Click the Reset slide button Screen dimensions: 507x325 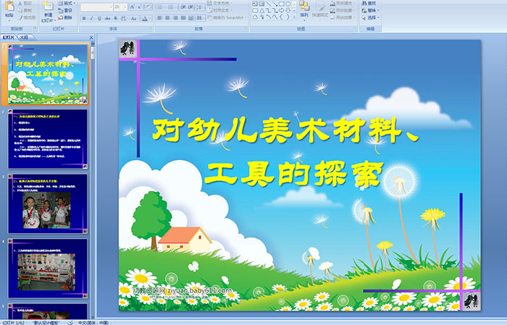(65, 10)
